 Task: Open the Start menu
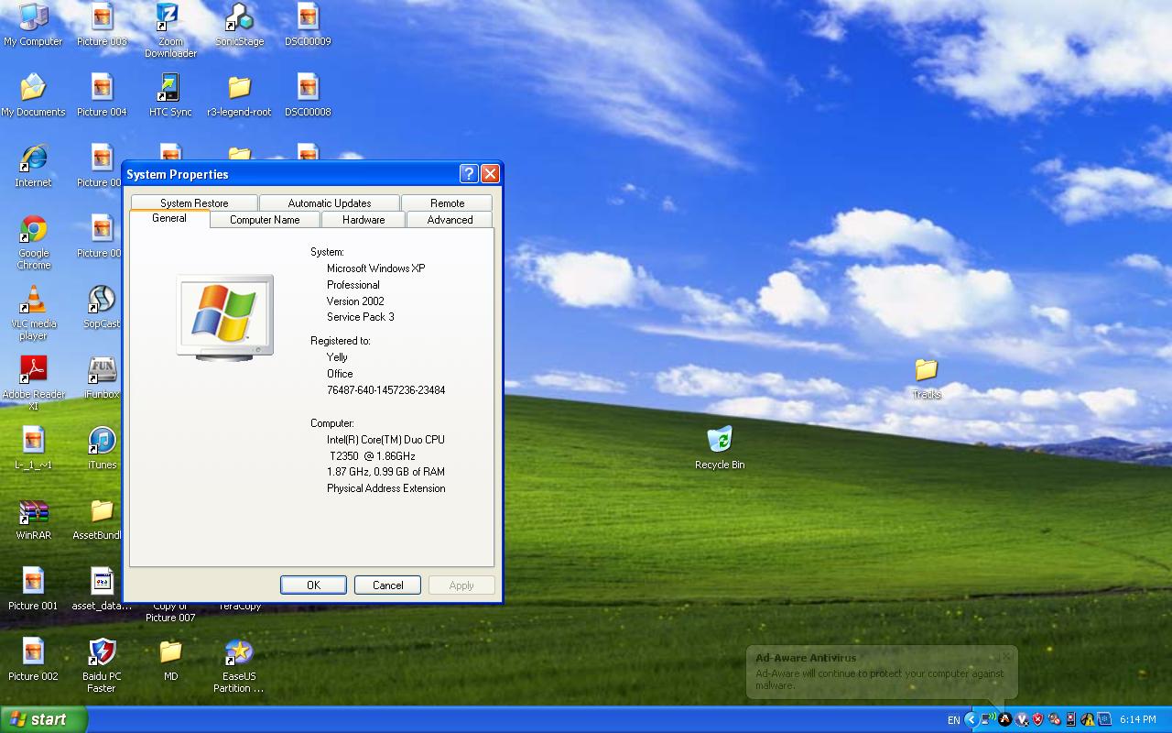(x=44, y=719)
